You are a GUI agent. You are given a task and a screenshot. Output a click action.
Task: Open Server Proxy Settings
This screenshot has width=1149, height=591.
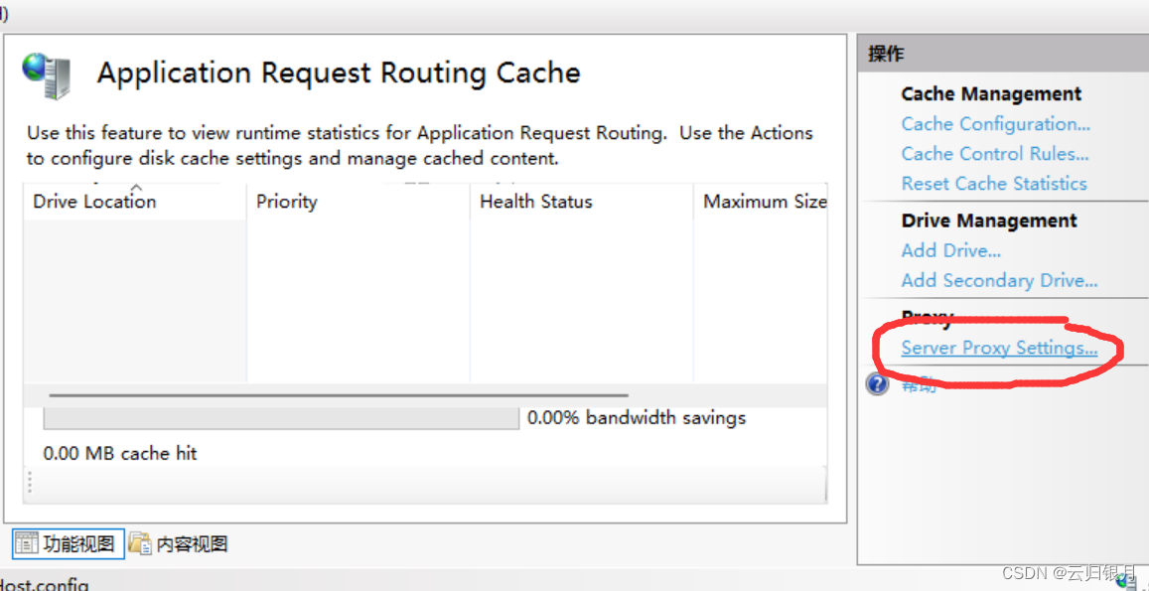[x=999, y=349]
